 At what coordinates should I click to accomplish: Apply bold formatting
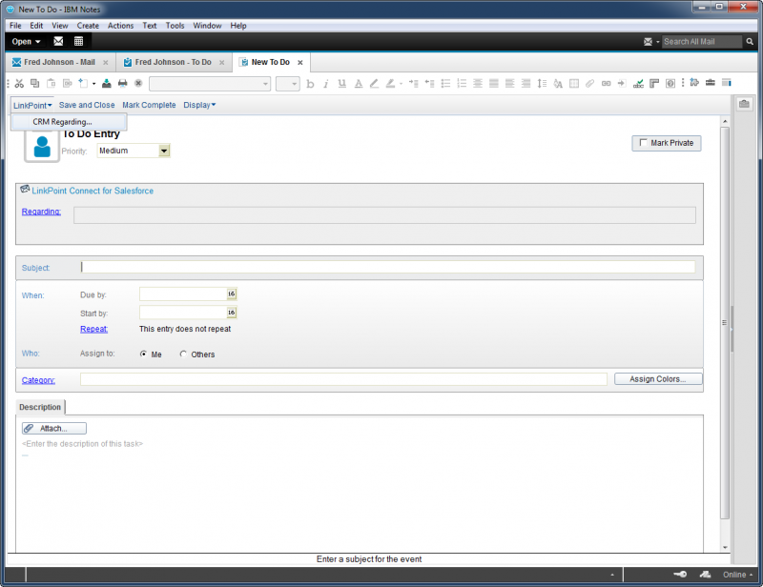click(x=310, y=84)
